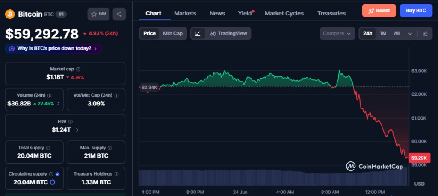Screen dimensions: 438x196
Task: Expand FDV details arrow
Action: click(77, 130)
